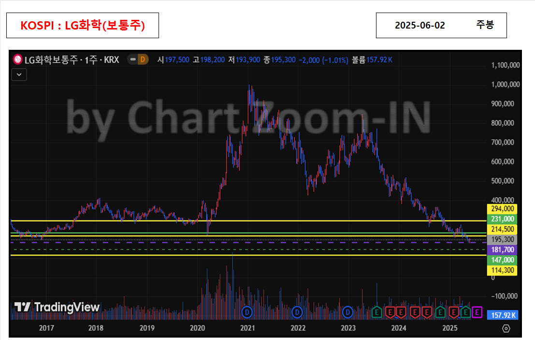This screenshot has height=340, width=535.
Task: Click the close value 종195,300
Action: click(x=279, y=60)
